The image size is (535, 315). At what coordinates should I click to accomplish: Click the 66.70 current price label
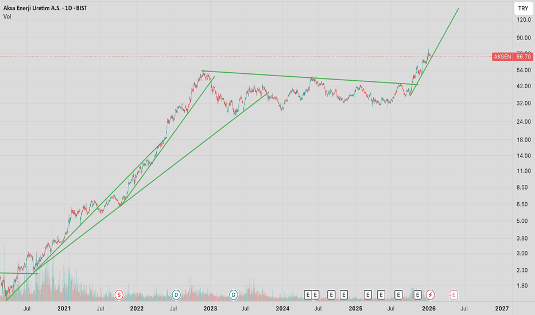tap(524, 57)
